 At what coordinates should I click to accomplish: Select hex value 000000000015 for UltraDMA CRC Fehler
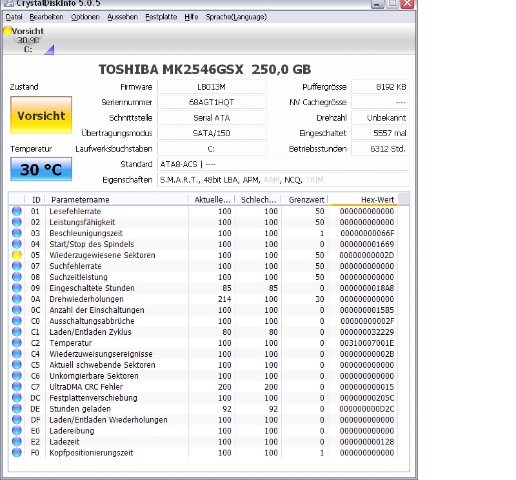pyautogui.click(x=366, y=387)
